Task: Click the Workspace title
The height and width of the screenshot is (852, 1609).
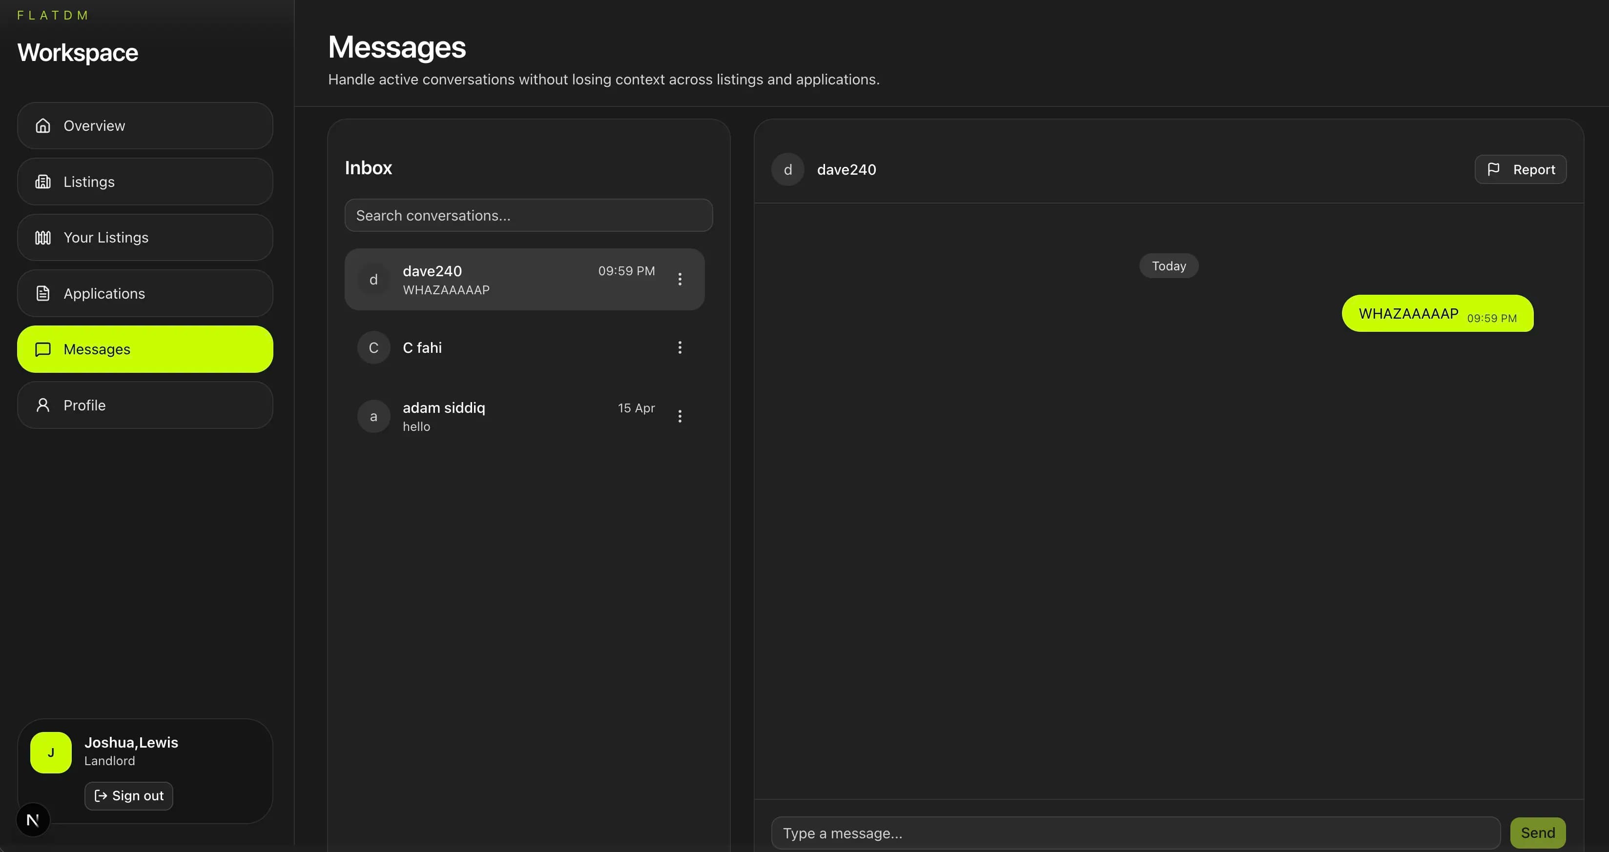Action: pos(78,53)
